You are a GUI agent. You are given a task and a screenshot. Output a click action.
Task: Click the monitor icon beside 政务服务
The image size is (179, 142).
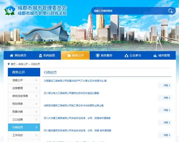pyautogui.click(x=98, y=55)
